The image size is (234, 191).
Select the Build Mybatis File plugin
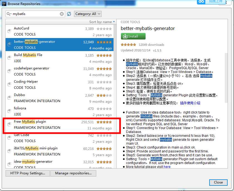tap(59, 58)
